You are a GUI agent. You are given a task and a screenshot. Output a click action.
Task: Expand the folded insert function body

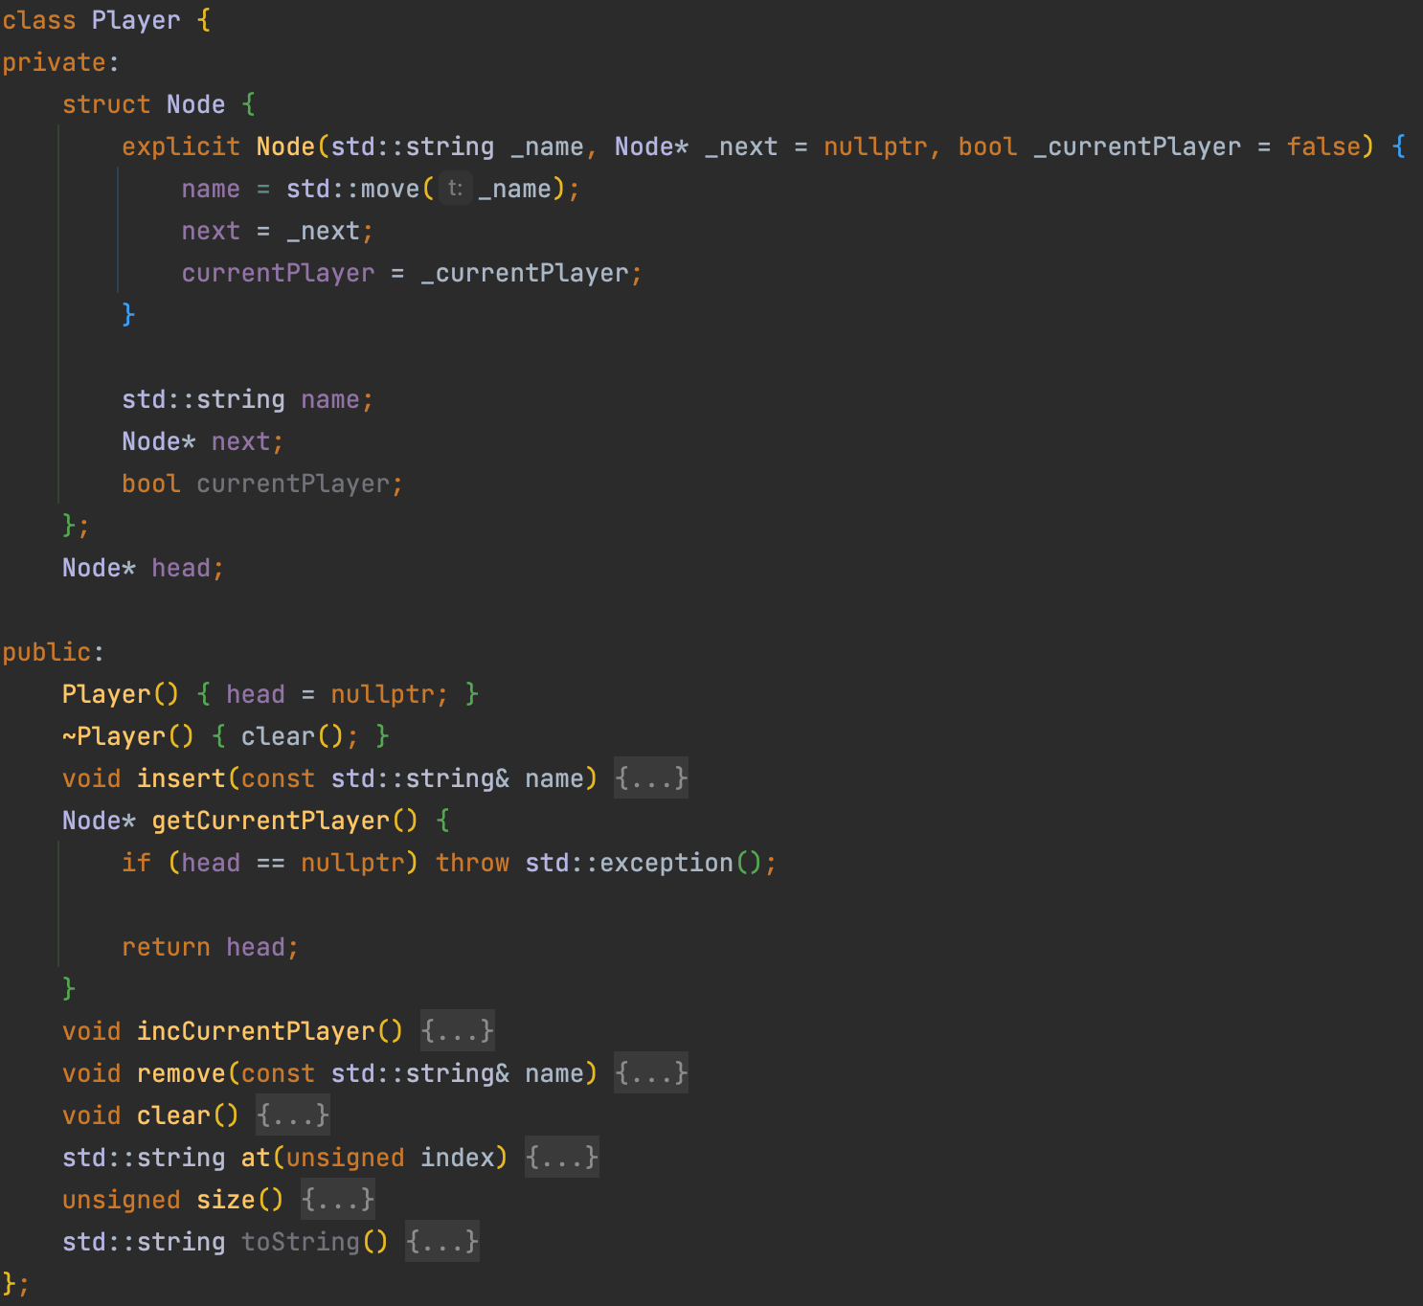pos(651,777)
